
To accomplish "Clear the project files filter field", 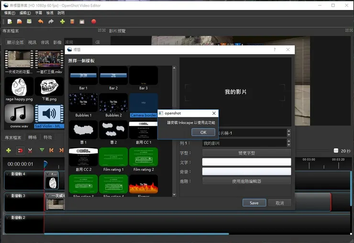I will 98,42.
